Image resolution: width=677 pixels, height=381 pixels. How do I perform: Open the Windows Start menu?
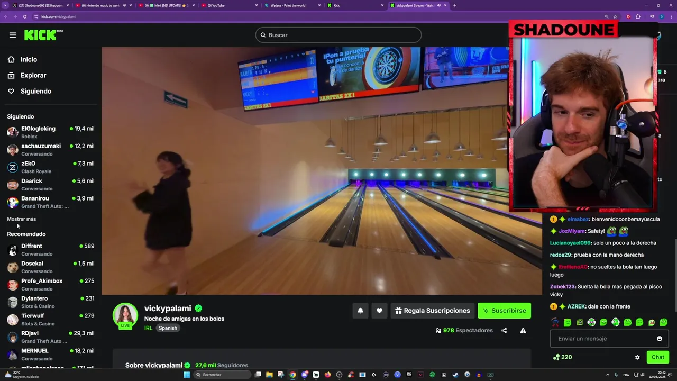point(187,375)
